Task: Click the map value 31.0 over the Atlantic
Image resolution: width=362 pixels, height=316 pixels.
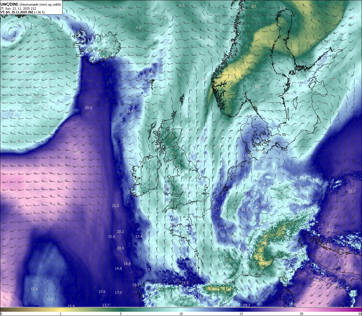Action: click(48, 184)
